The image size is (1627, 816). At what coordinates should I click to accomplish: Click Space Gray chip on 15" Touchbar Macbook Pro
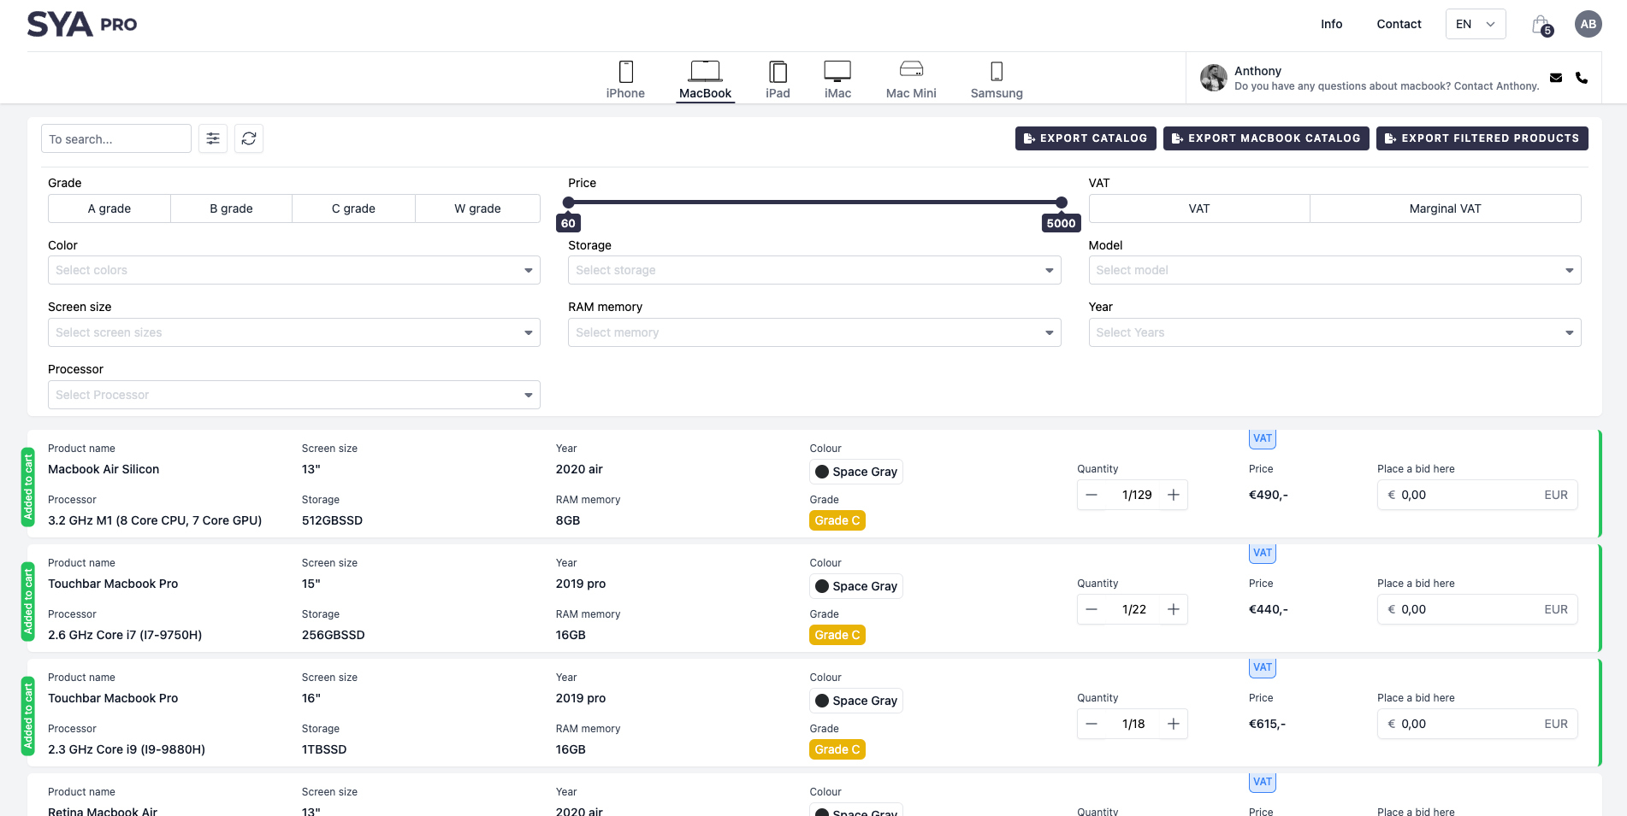(x=856, y=586)
